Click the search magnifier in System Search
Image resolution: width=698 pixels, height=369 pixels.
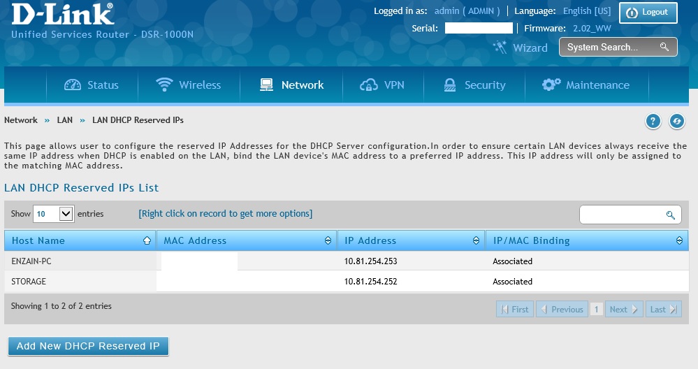[664, 48]
